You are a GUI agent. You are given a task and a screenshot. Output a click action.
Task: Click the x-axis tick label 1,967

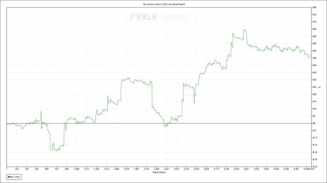click(136, 169)
